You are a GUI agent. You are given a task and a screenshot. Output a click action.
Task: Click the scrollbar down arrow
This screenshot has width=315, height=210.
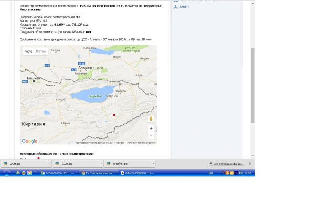[x=253, y=156]
